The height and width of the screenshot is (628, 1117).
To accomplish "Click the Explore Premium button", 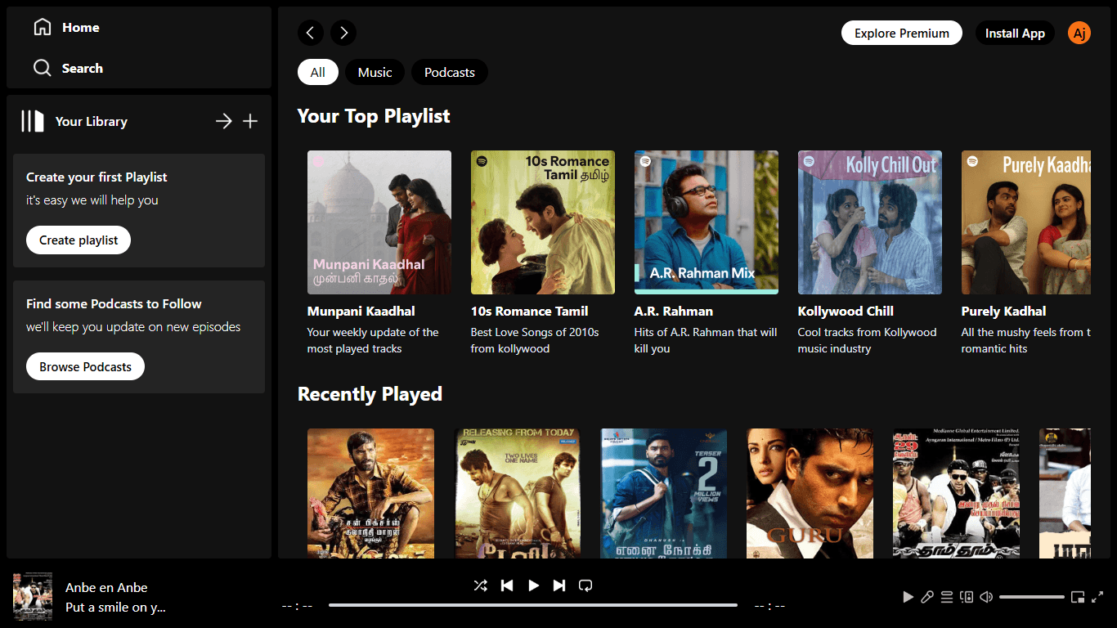I will (x=901, y=33).
